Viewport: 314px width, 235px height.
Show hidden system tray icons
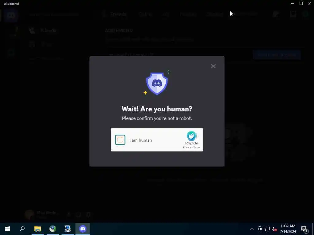point(252,229)
